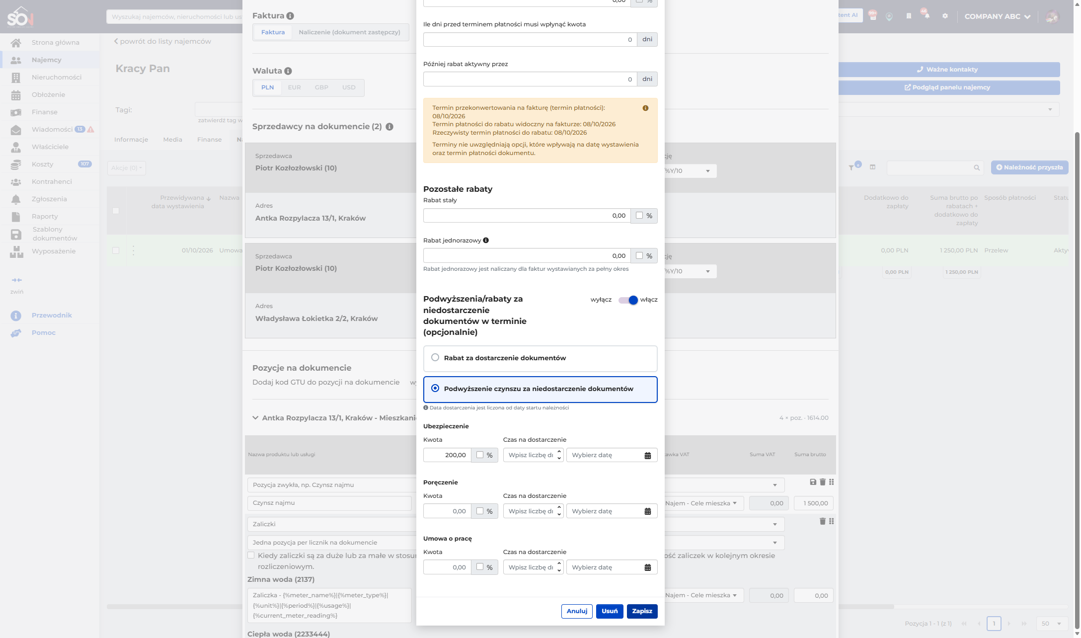The image size is (1081, 638).
Task: Click search magnifier icon in table toolbar
Action: click(977, 168)
